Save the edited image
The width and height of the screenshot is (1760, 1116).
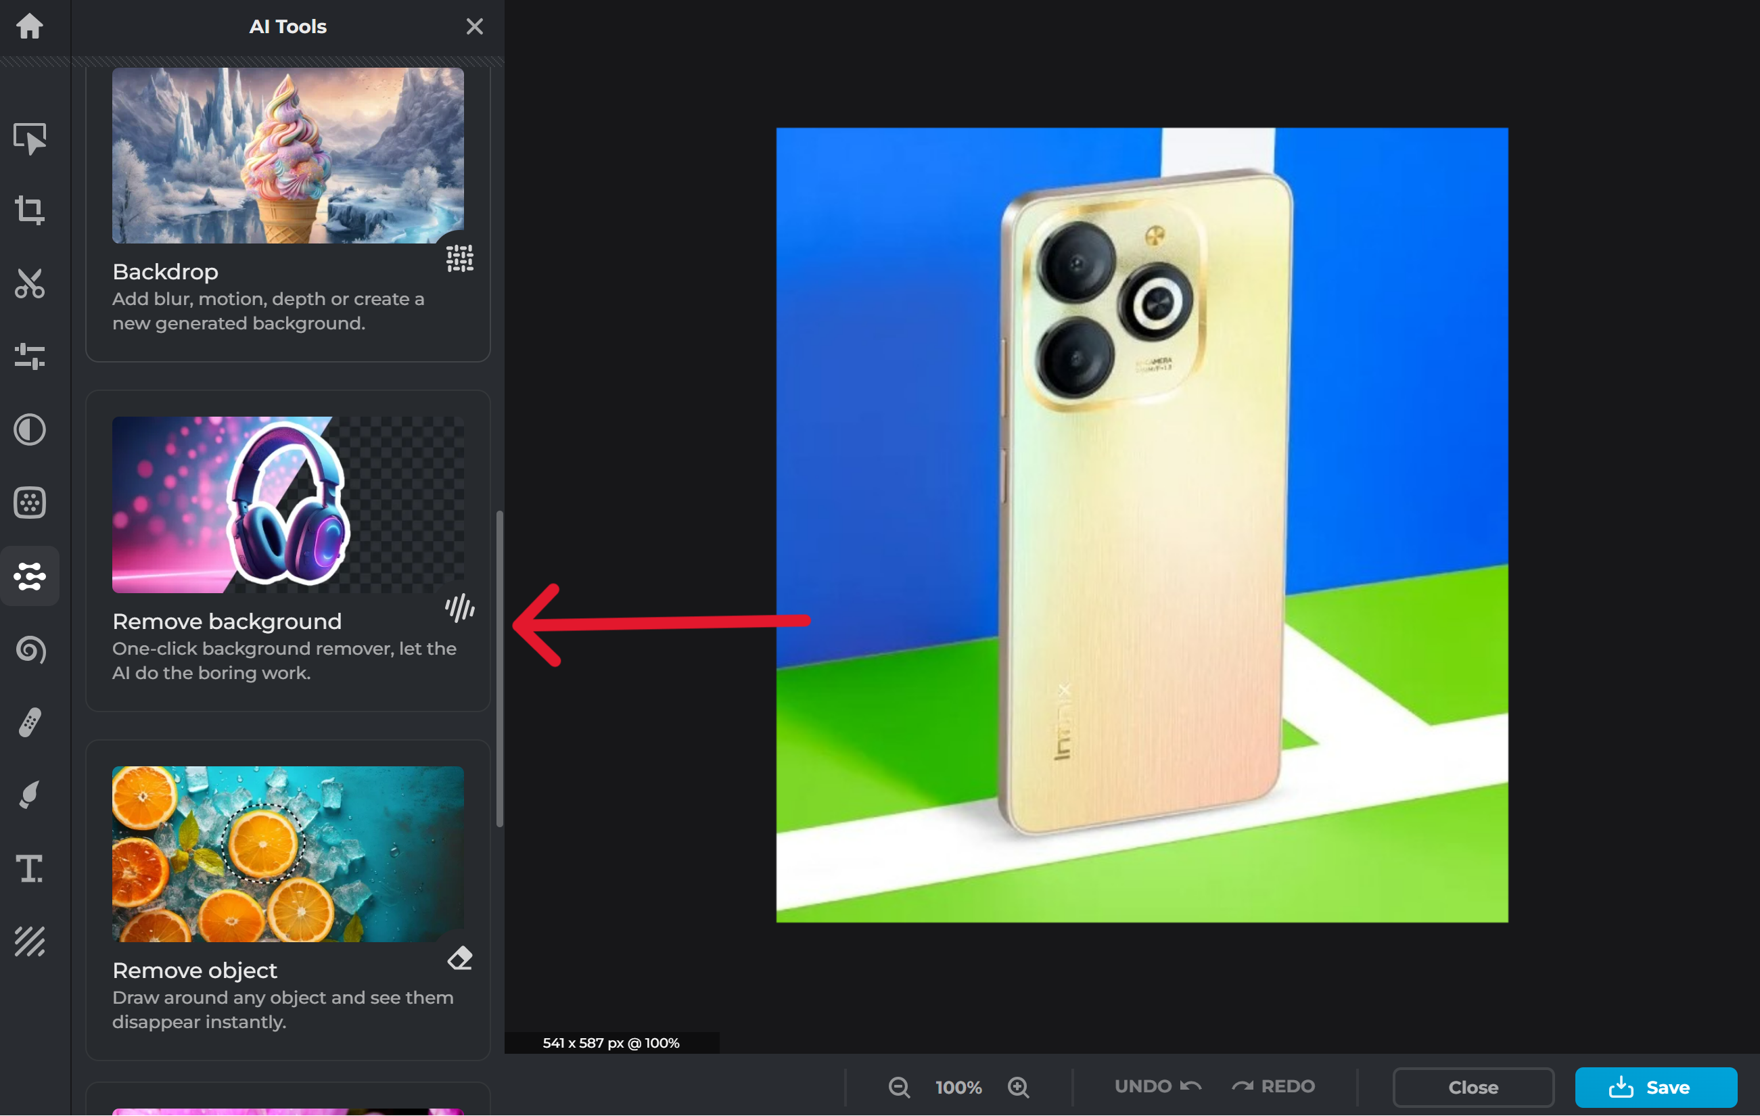point(1655,1088)
